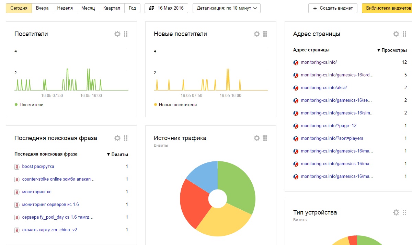Click сервера fy_pool_day cs 1.6 phrase

(58, 217)
